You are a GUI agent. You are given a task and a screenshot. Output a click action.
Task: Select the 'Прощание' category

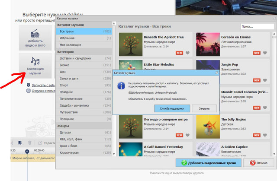84,119
